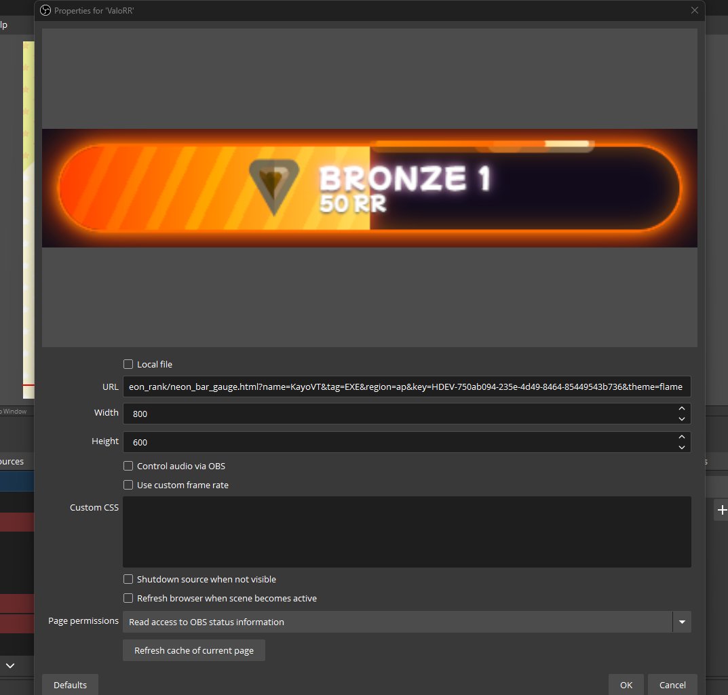
Task: Click the Defaults button
Action: tap(70, 685)
